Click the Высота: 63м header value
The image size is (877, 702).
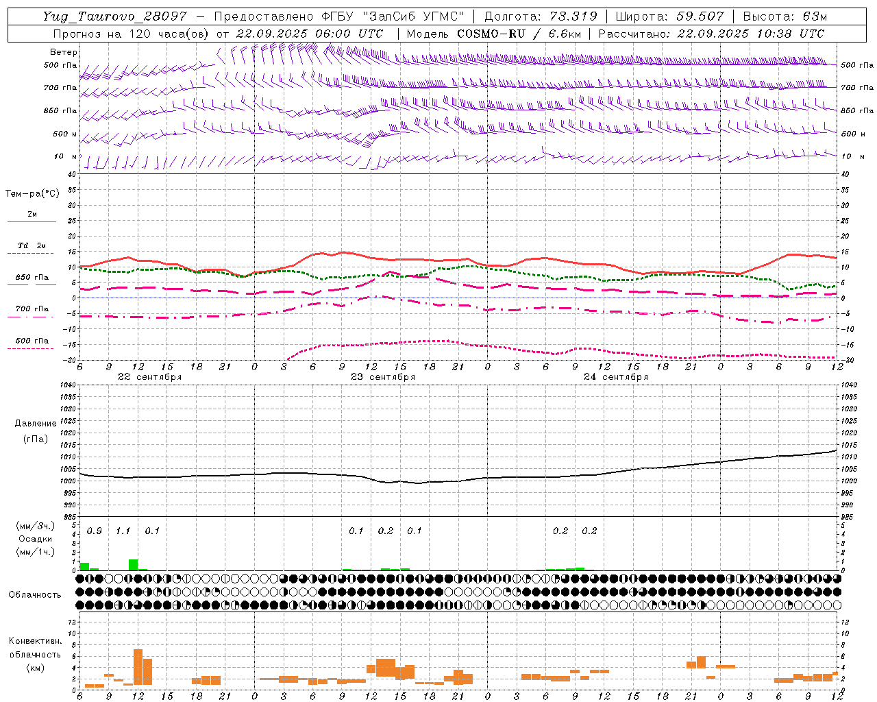pos(785,16)
